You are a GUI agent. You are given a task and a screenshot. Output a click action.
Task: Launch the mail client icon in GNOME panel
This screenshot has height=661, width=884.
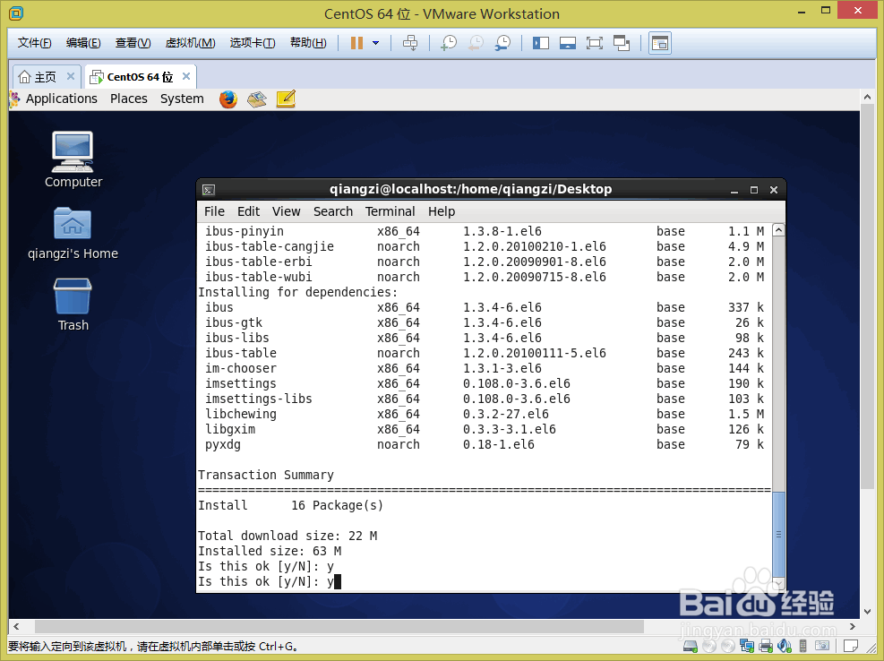257,99
